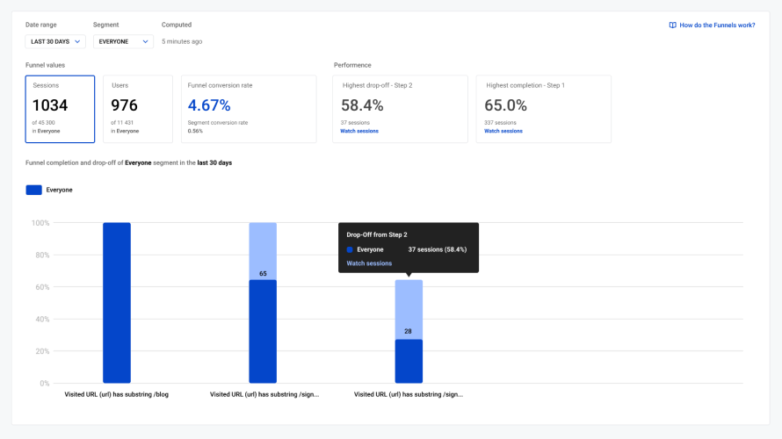Click the "has substring /blog" axis label
782x439 pixels.
click(117, 395)
